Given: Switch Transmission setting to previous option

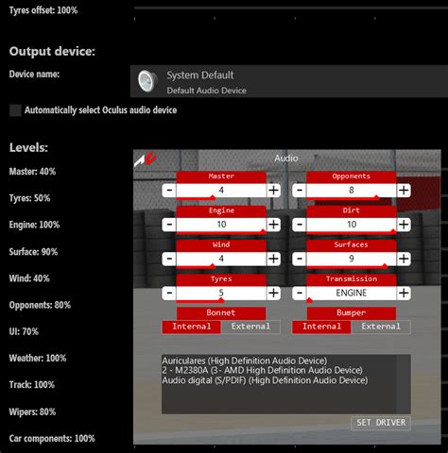Looking at the screenshot, I should tap(300, 294).
